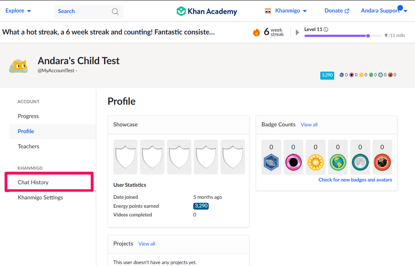Image resolution: width=415 pixels, height=266 pixels.
Task: Click the Sun badge in Badge Counts
Action: pos(315,162)
